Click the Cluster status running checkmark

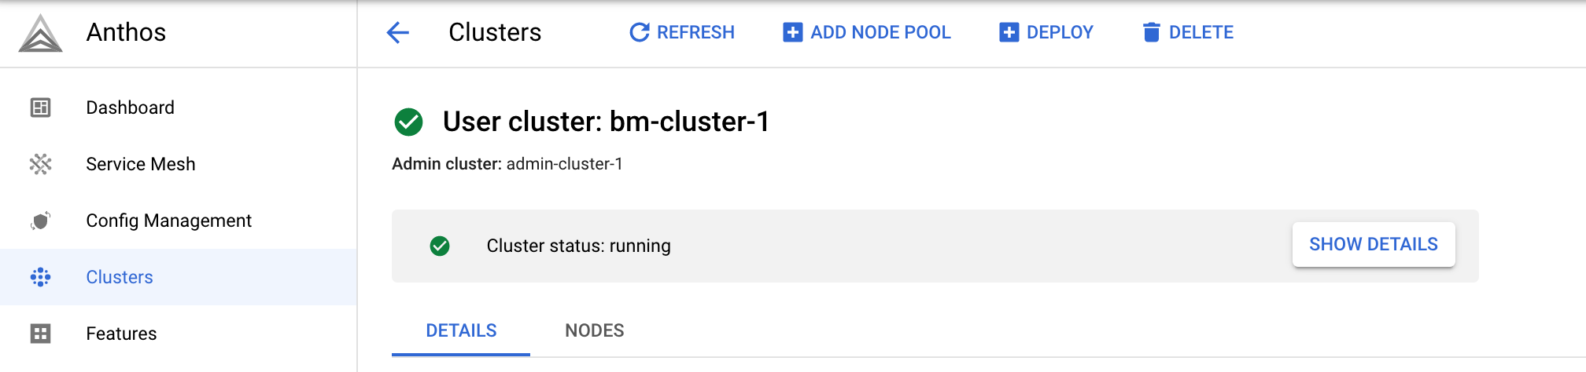coord(440,246)
